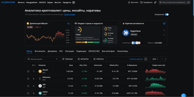Open the Ethereum 7-day price chart
The width and height of the screenshot is (194, 97).
tap(155, 79)
